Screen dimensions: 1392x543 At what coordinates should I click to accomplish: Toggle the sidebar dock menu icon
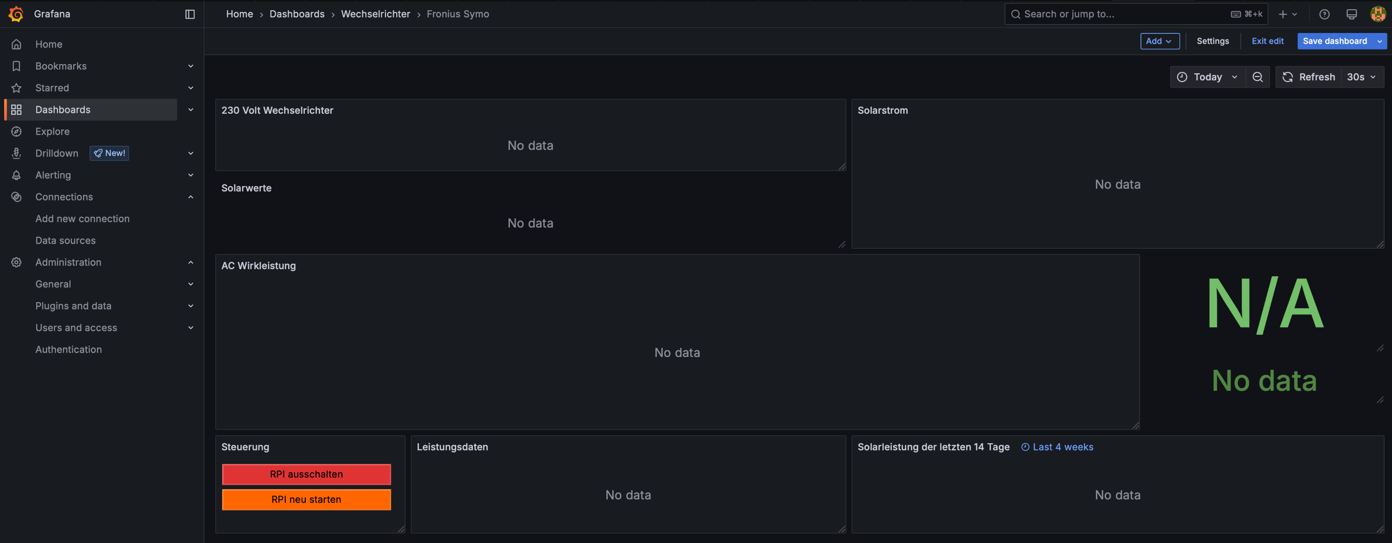click(x=190, y=14)
